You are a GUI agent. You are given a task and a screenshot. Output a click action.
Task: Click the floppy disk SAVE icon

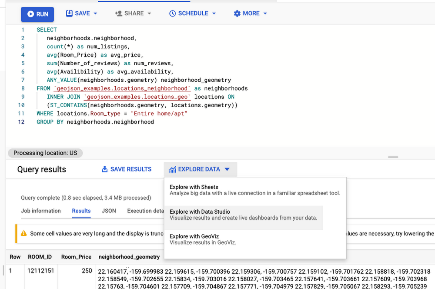pos(69,13)
